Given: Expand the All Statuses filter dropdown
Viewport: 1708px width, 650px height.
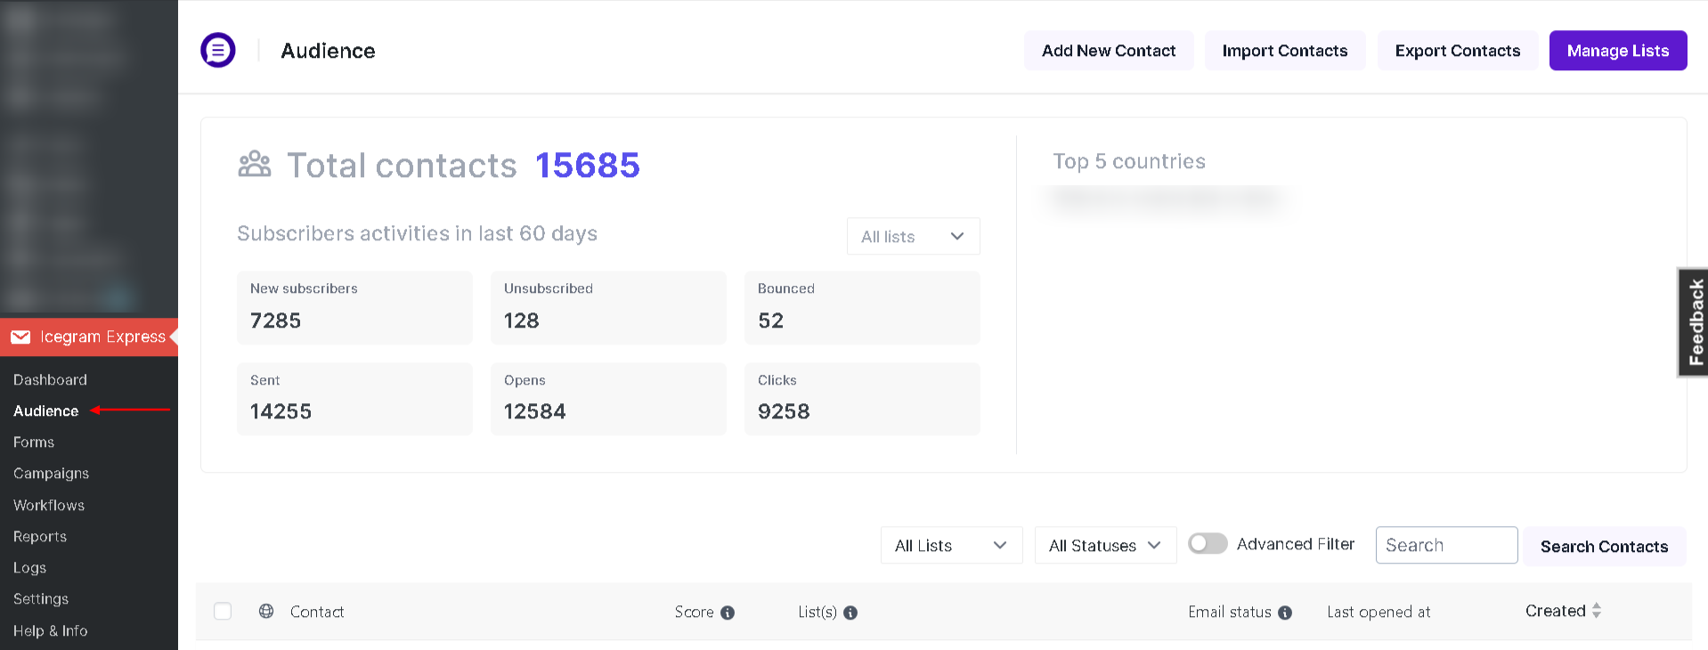Looking at the screenshot, I should click(1105, 545).
